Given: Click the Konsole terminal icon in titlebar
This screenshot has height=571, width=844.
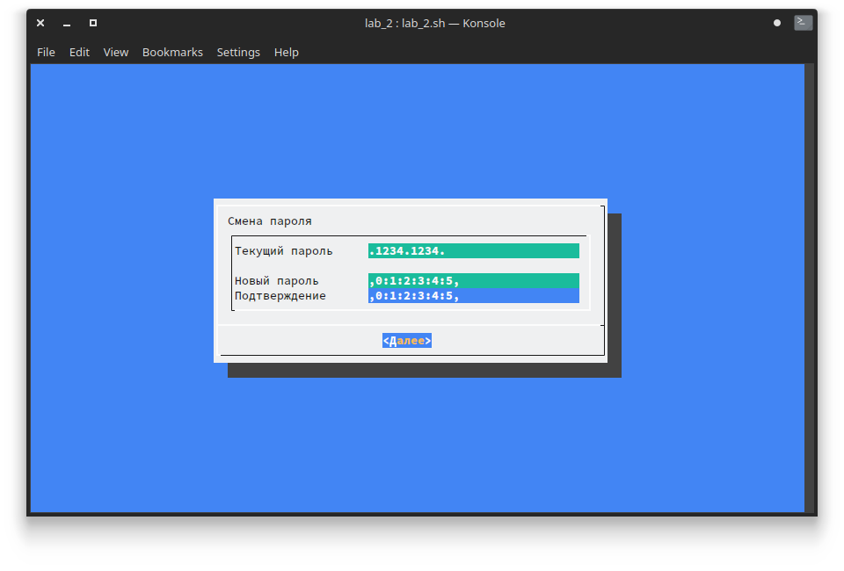Looking at the screenshot, I should (x=803, y=23).
